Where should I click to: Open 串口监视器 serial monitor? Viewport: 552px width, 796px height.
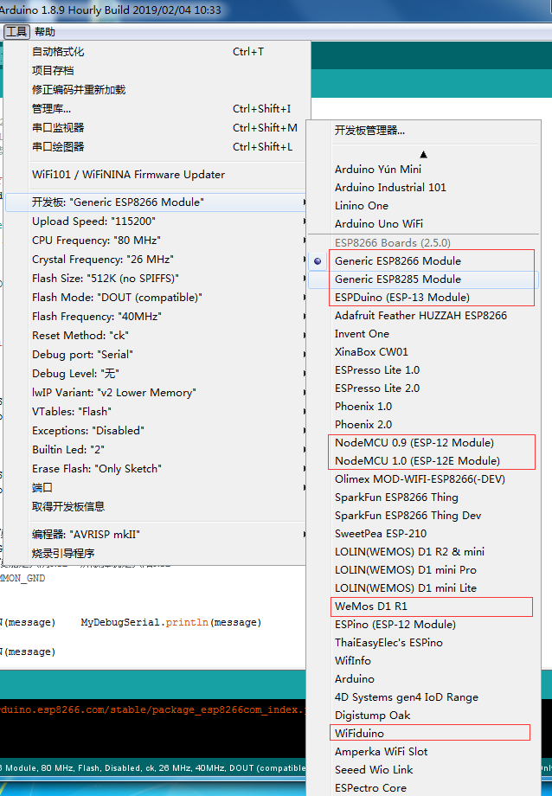pyautogui.click(x=156, y=128)
